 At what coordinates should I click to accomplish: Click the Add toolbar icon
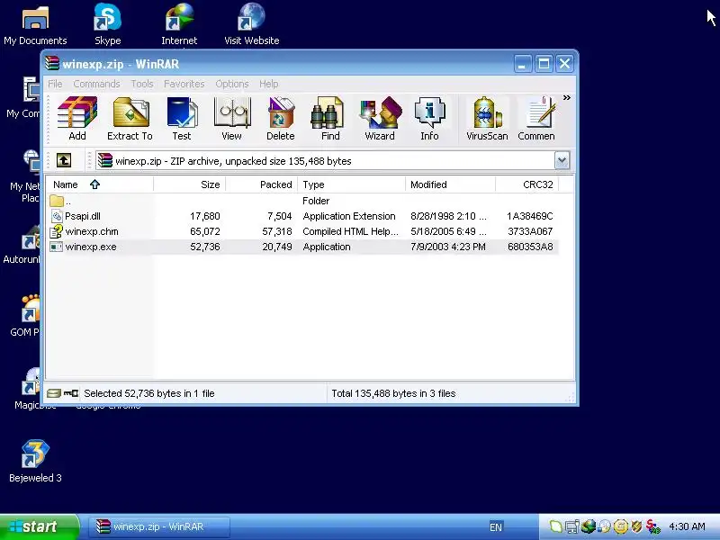[77, 119]
